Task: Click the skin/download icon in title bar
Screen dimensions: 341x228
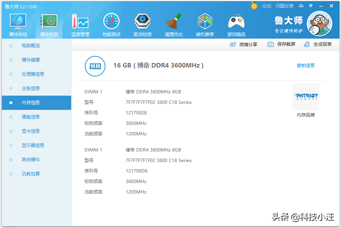Action: tap(301, 6)
